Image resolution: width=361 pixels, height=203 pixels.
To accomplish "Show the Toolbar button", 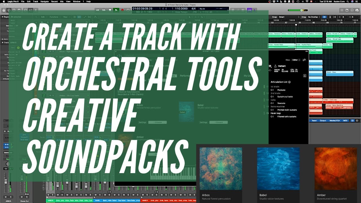I will click(x=19, y=10).
